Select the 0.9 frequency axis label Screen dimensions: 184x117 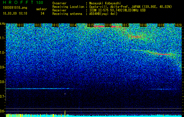[x=2, y=67]
